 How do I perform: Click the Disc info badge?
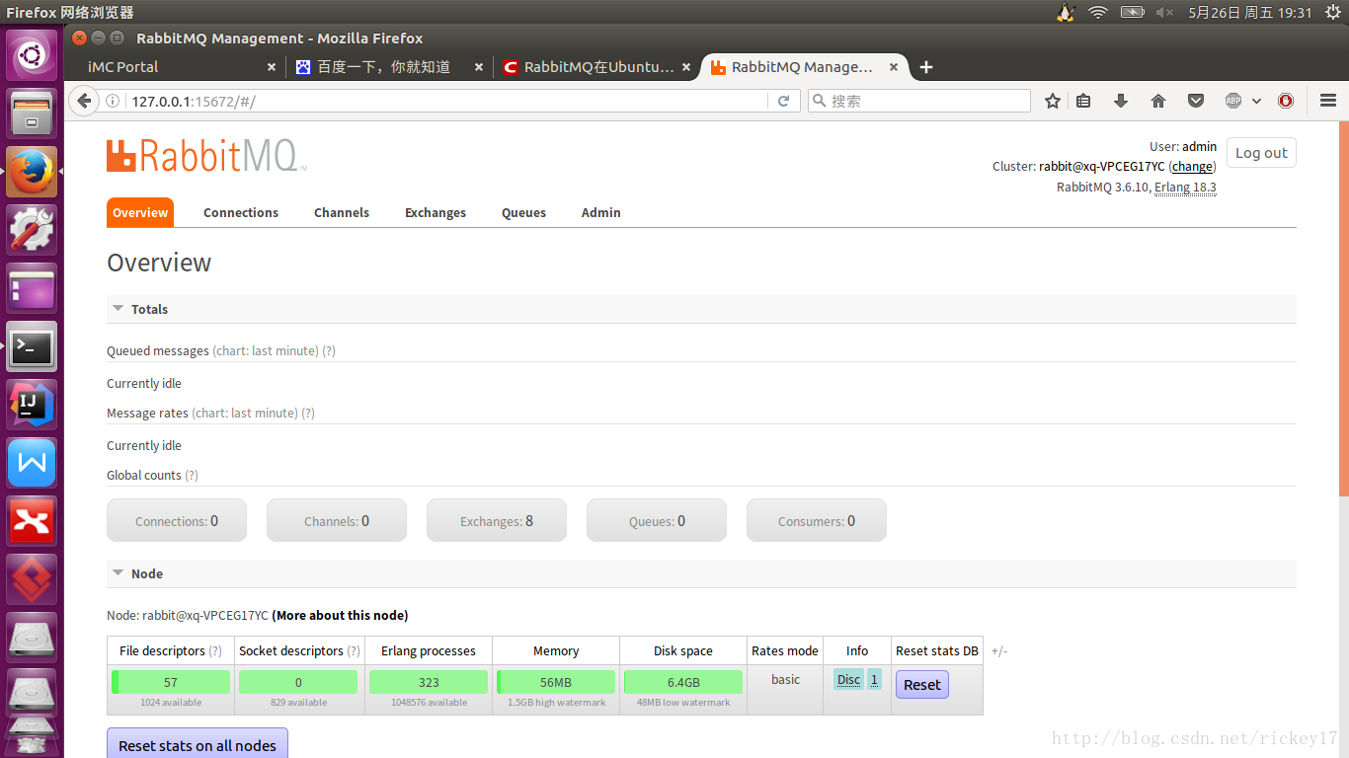coord(848,680)
